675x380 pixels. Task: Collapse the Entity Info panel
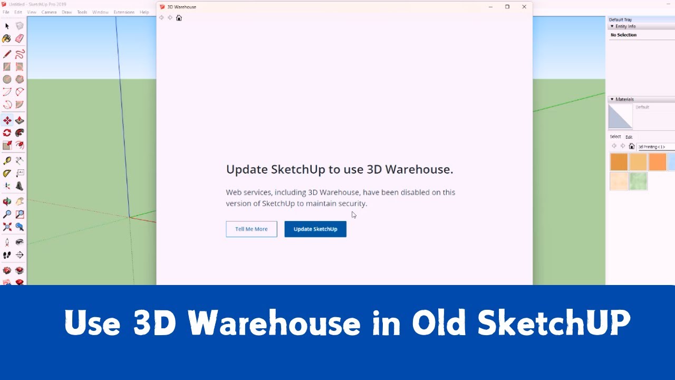pos(612,26)
